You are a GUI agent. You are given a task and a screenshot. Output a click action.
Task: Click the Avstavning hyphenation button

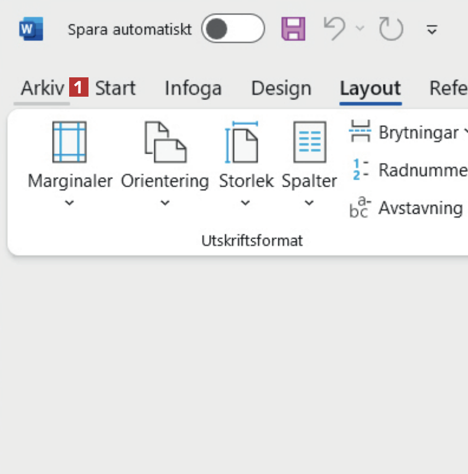[x=407, y=208]
